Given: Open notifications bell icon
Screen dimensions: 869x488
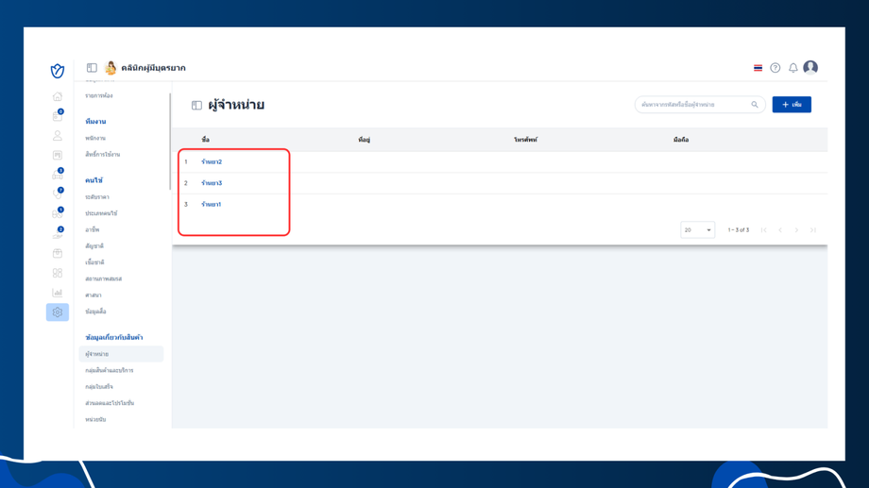Looking at the screenshot, I should point(793,68).
